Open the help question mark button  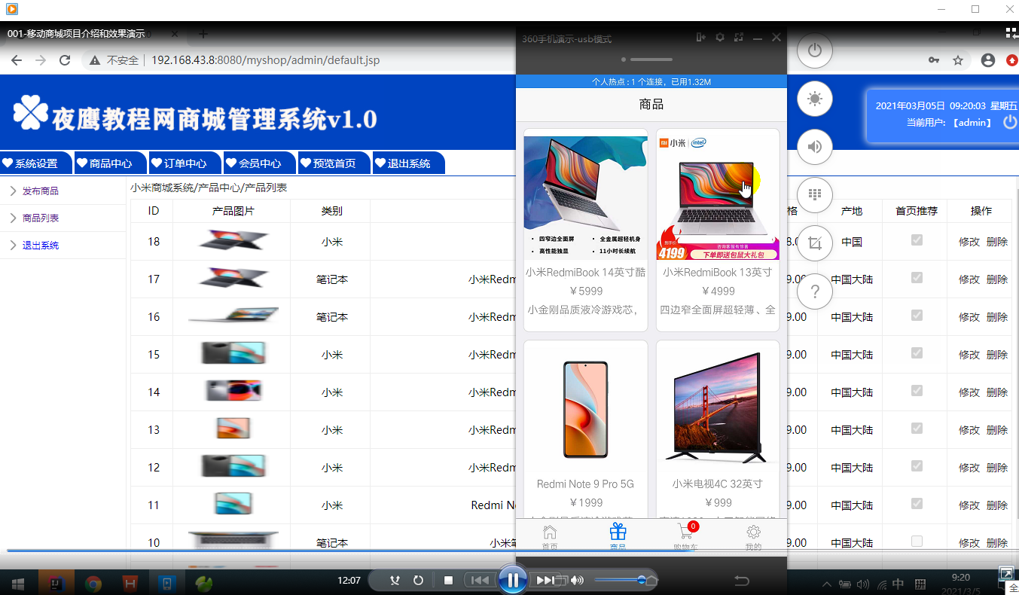[814, 291]
